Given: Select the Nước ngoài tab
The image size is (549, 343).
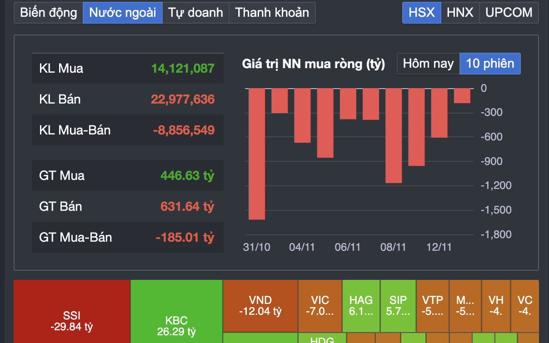Looking at the screenshot, I should [x=123, y=12].
